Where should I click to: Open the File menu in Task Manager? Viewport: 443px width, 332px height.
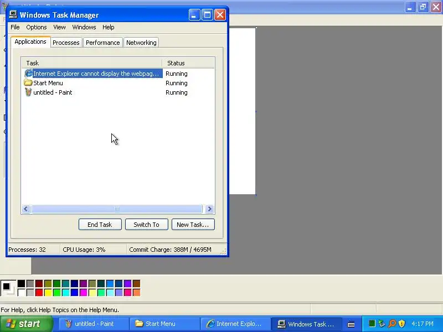[x=15, y=27]
